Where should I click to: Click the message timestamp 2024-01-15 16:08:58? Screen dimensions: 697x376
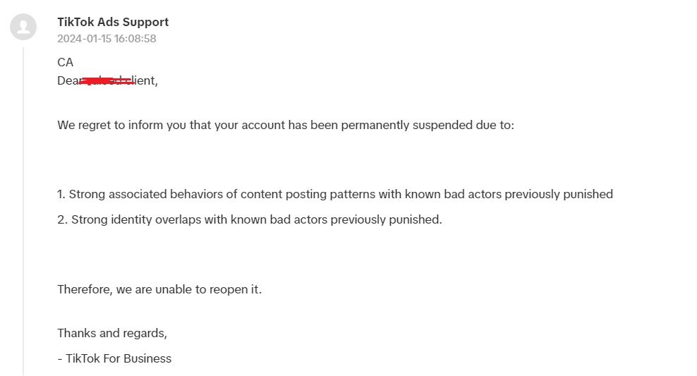coord(107,39)
